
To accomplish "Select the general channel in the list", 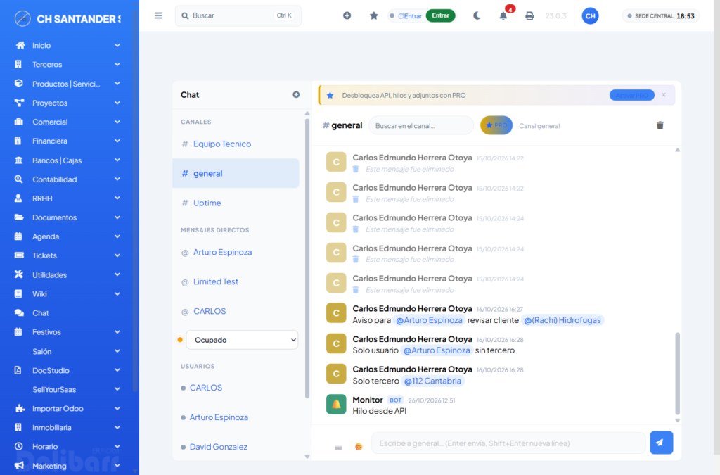I will 236,173.
